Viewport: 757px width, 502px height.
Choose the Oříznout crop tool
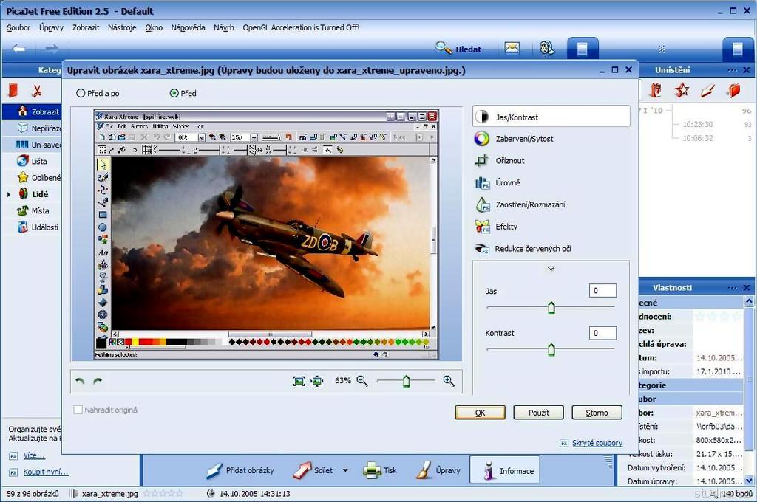[x=509, y=160]
